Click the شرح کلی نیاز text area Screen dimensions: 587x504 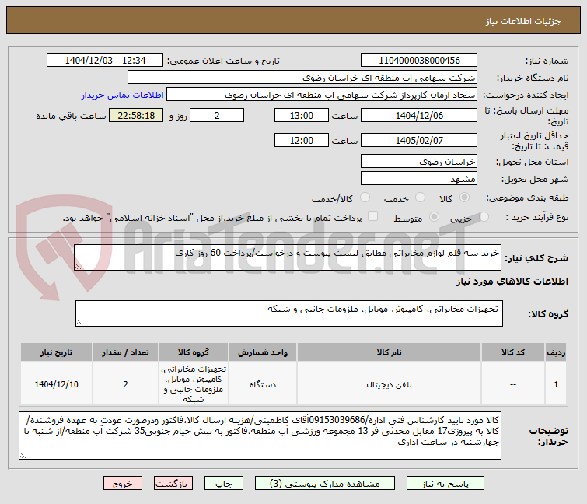pos(288,257)
